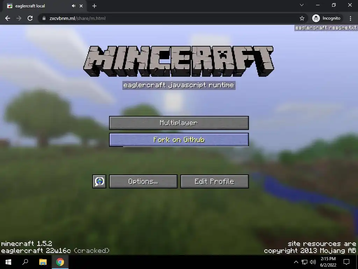Open the Options... screen
Screen dimensions: 358x269
point(143,182)
